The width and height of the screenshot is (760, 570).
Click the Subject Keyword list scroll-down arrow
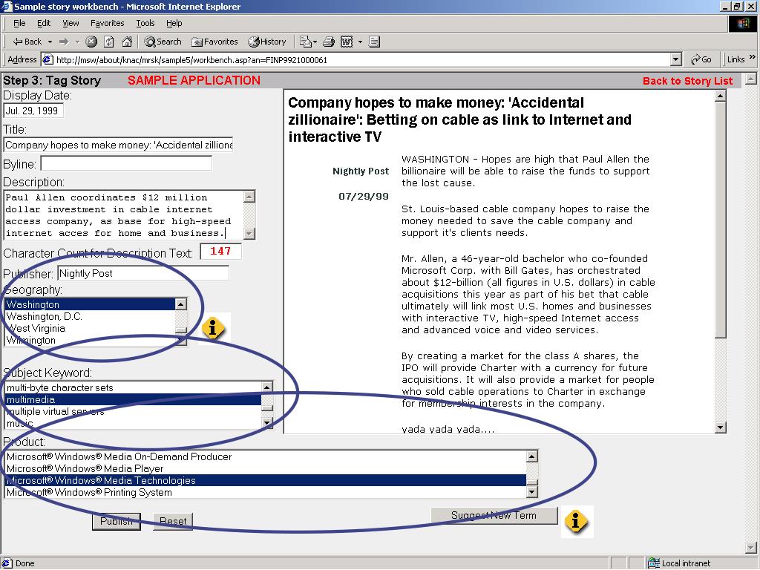point(267,423)
